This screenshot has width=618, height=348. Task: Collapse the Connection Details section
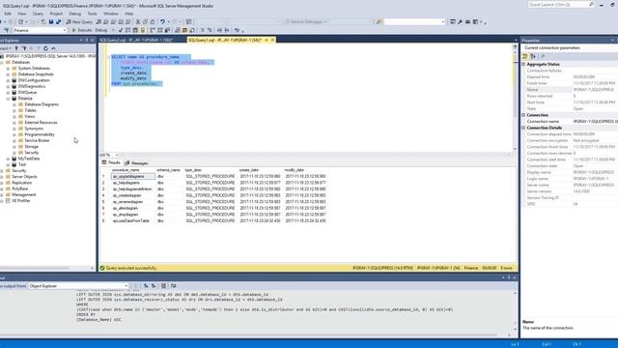523,128
